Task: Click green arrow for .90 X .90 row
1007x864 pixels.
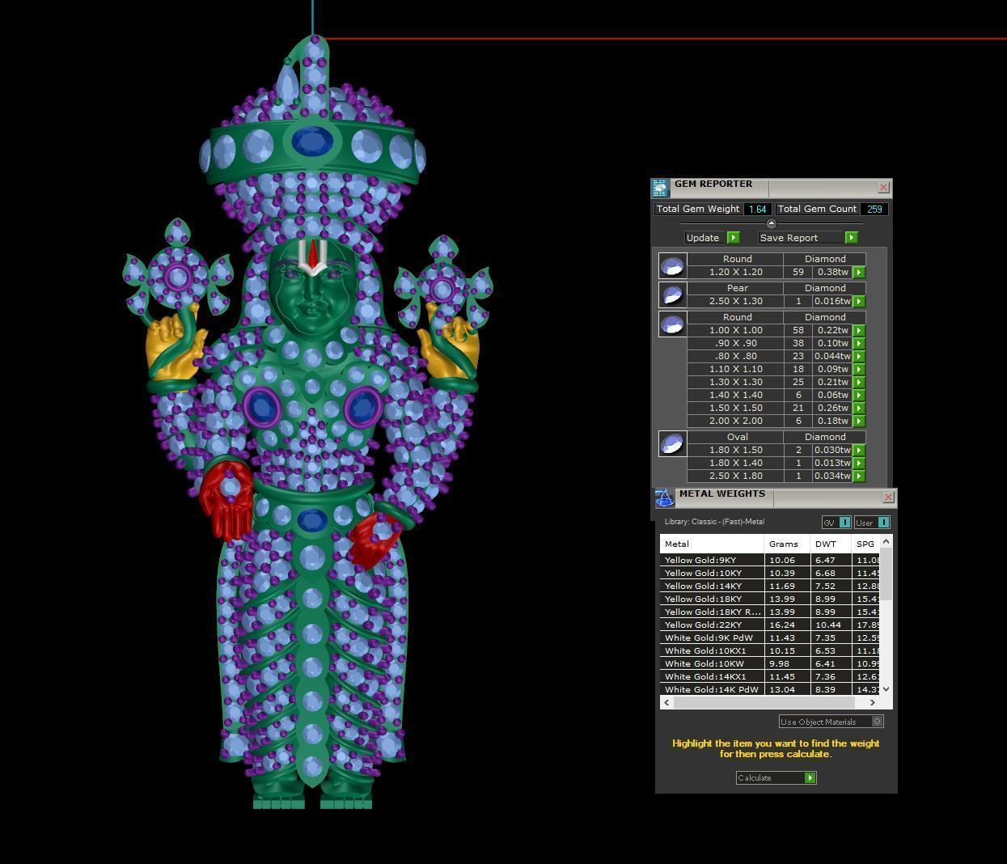Action: (x=858, y=344)
